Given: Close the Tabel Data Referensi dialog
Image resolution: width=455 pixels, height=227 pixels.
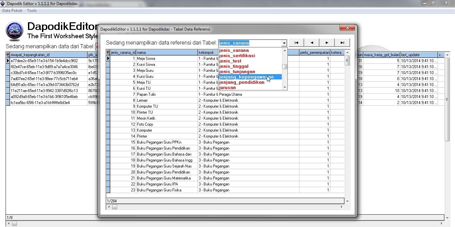Looking at the screenshot, I should [x=347, y=28].
